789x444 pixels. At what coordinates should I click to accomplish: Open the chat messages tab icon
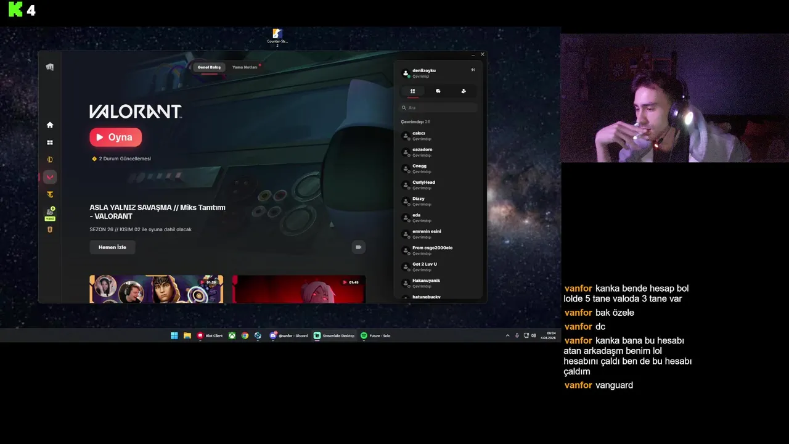[438, 91]
